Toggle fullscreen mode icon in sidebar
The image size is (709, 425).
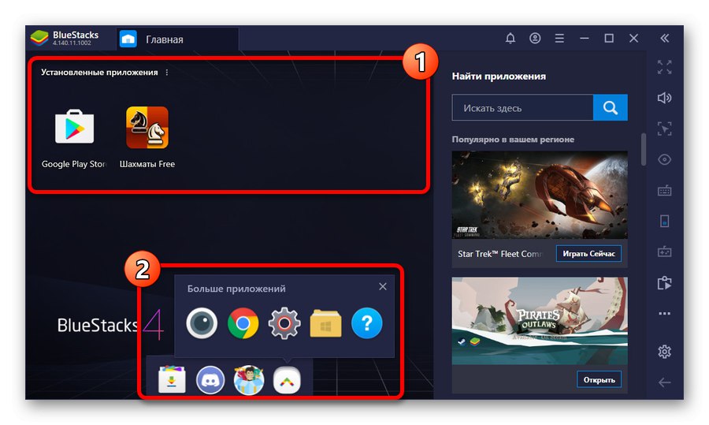tap(664, 67)
